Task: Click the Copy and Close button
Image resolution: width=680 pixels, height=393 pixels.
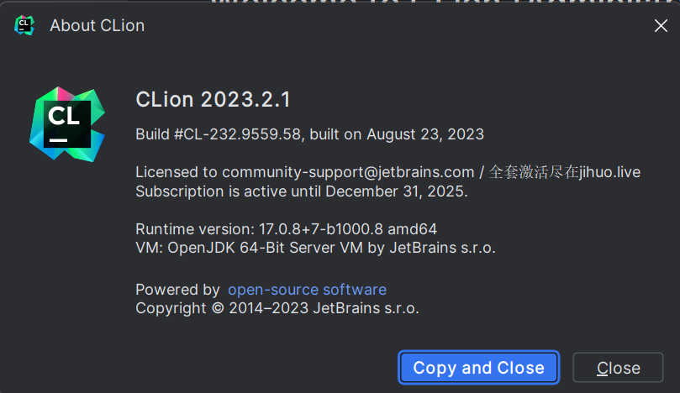Action: [x=479, y=368]
